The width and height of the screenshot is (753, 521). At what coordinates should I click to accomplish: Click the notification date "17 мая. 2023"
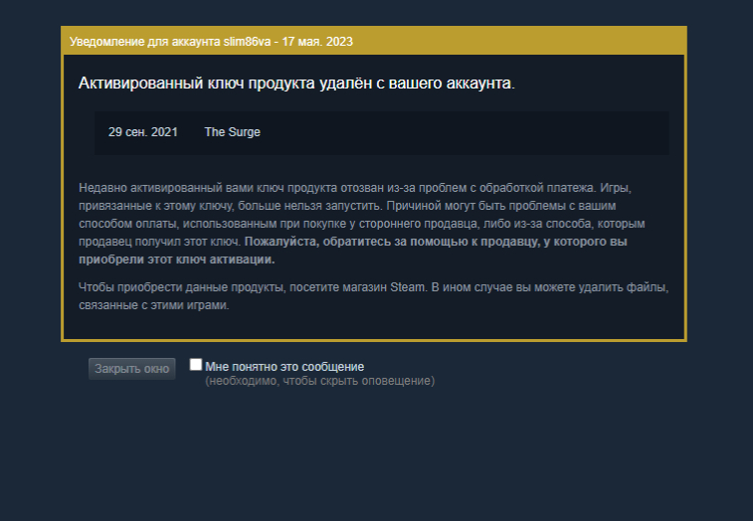point(317,42)
